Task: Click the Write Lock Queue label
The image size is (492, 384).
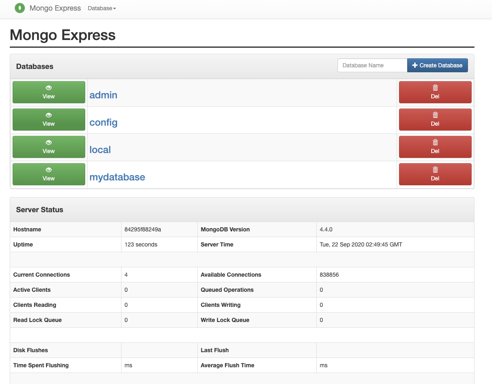Action: (x=225, y=320)
